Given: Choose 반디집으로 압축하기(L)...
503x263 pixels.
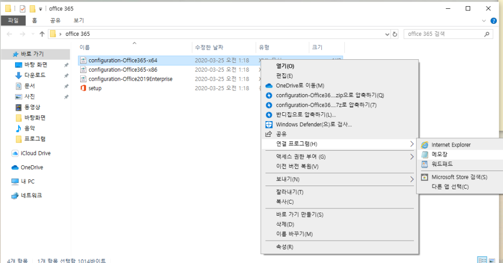Looking at the screenshot, I should (x=340, y=115).
